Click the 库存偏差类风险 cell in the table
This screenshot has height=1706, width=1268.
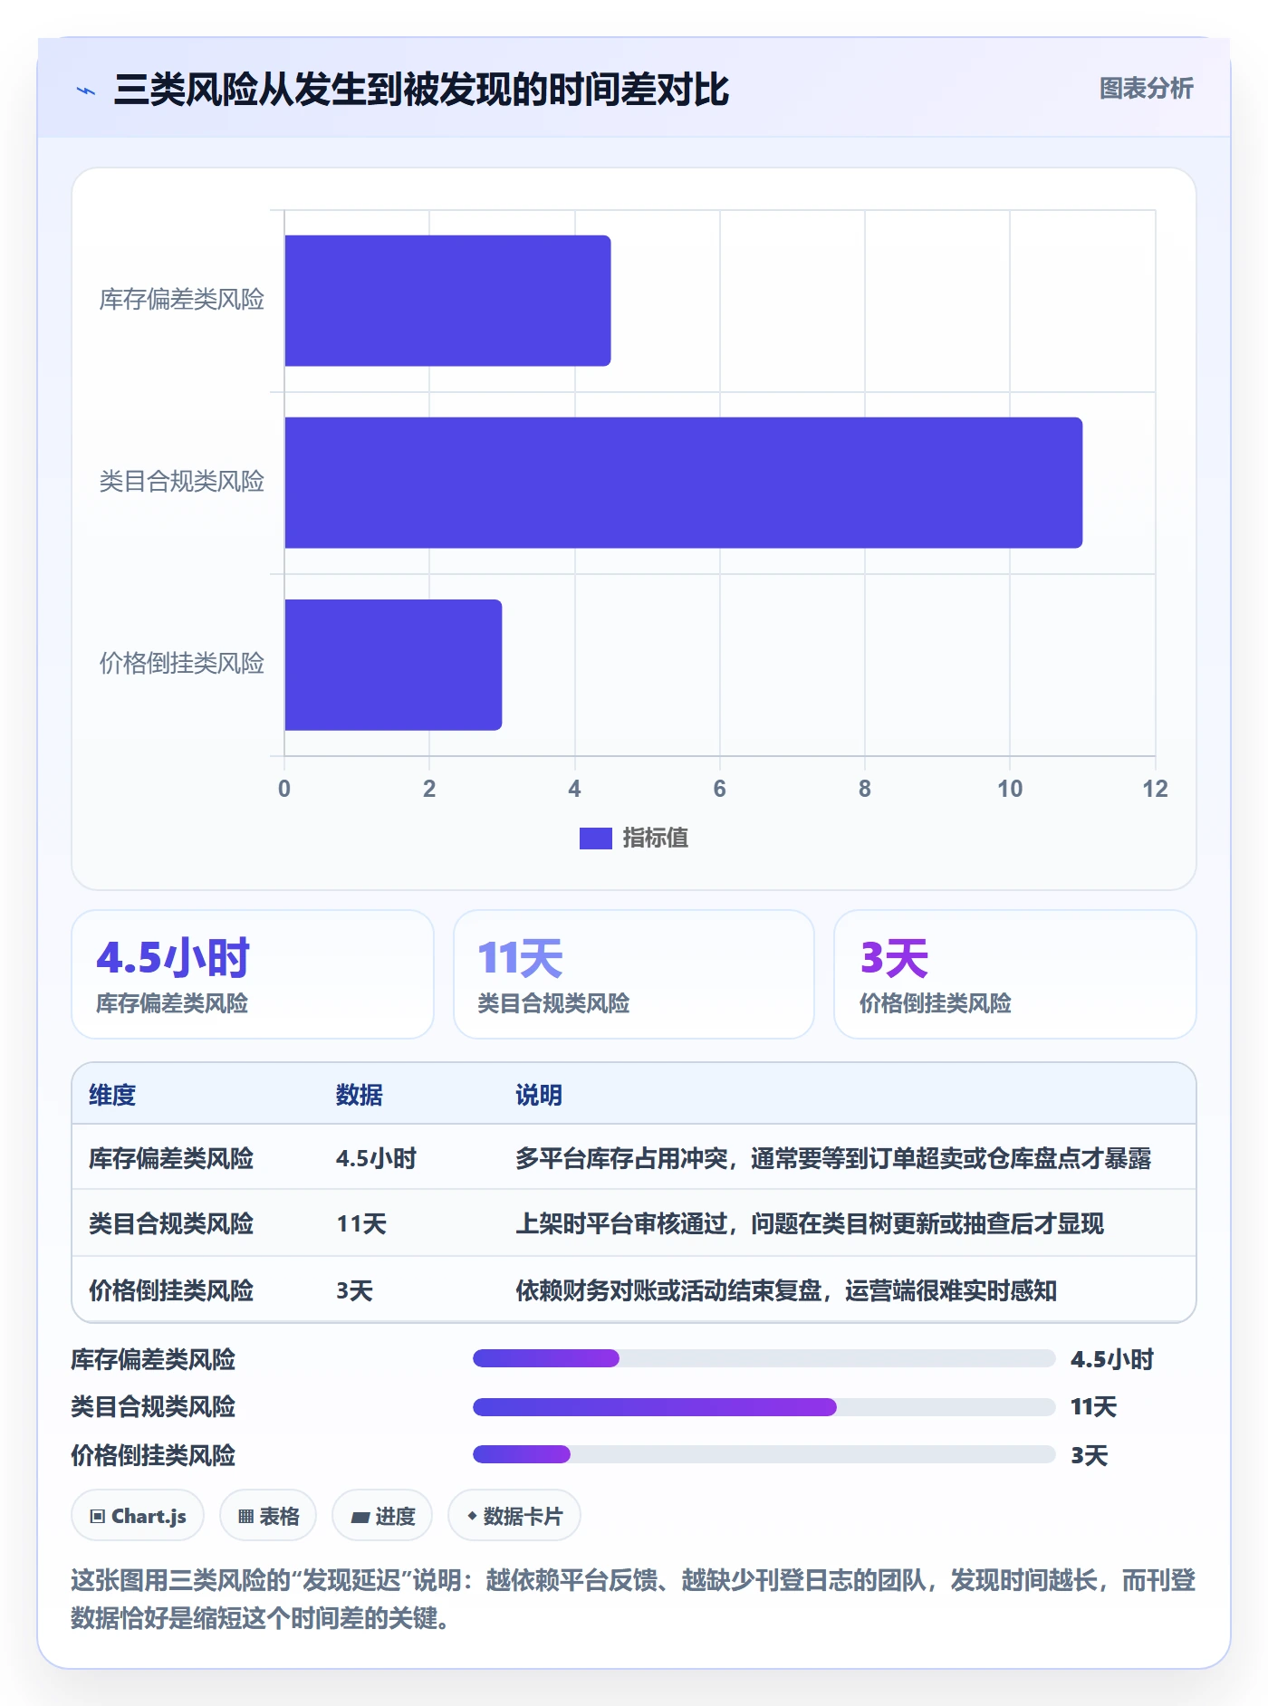(x=171, y=1158)
